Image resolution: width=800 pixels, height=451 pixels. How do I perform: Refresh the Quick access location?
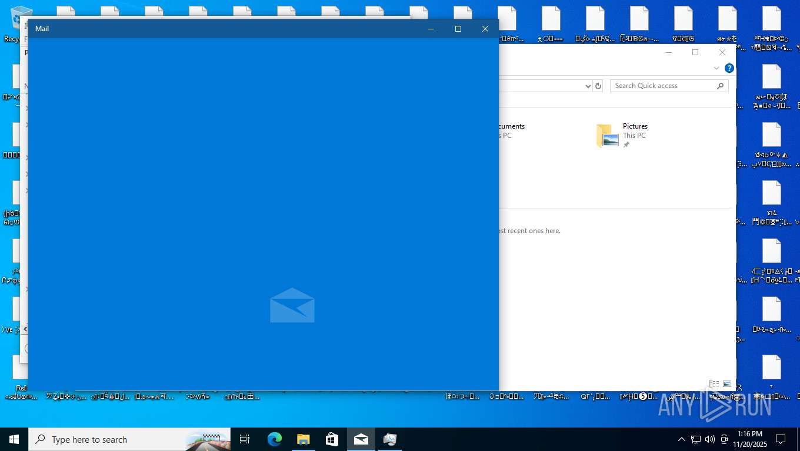click(598, 86)
